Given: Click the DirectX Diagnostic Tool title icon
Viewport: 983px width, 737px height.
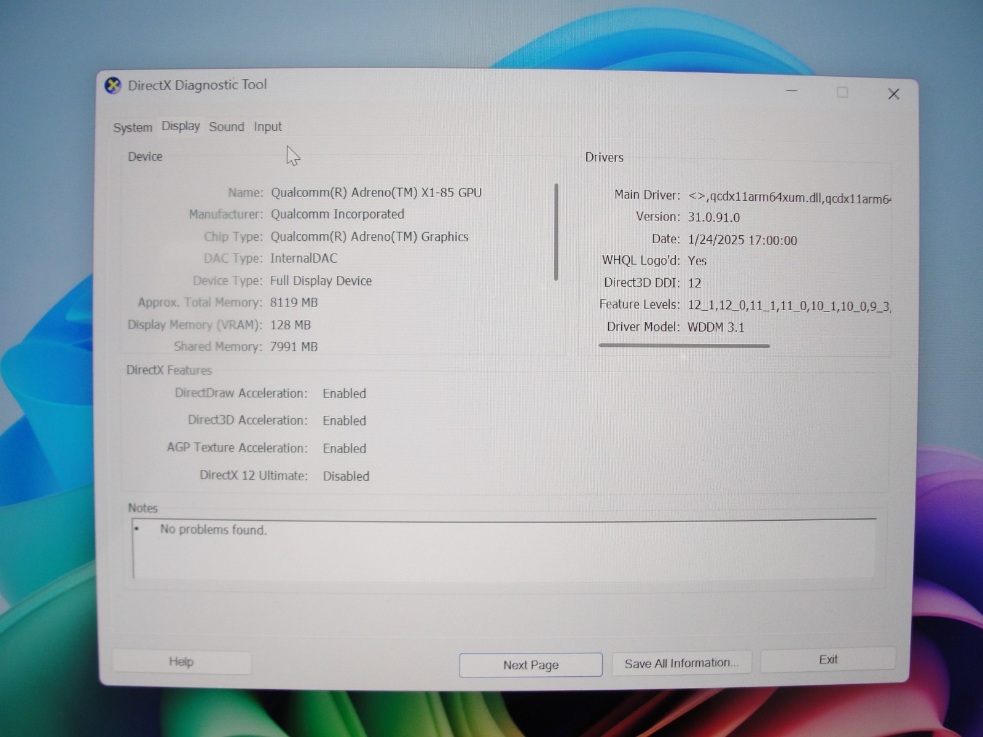Looking at the screenshot, I should click(x=113, y=85).
